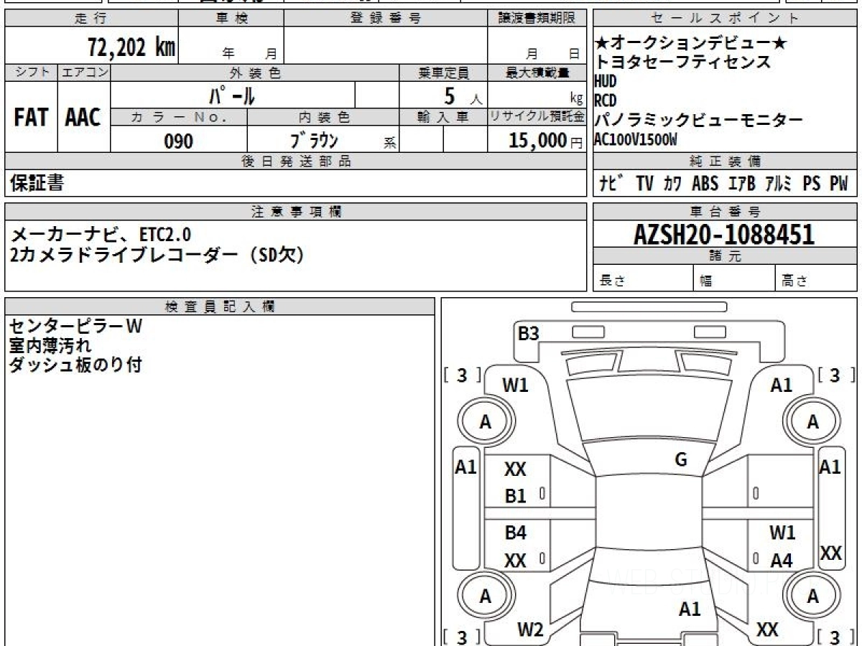Screen dimensions: 862x646
Task: Click the FAT shift type value
Action: click(31, 118)
